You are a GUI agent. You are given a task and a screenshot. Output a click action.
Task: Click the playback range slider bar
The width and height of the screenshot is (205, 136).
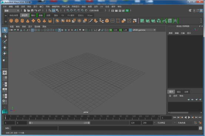(59, 123)
